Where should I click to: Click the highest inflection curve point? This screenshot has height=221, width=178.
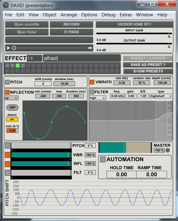point(67,106)
